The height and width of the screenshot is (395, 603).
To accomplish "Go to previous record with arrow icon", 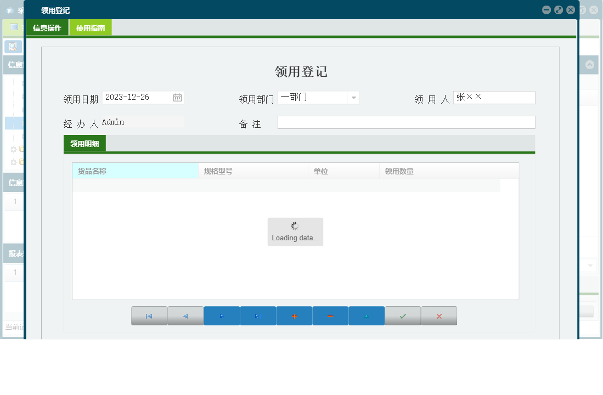I will click(x=185, y=315).
